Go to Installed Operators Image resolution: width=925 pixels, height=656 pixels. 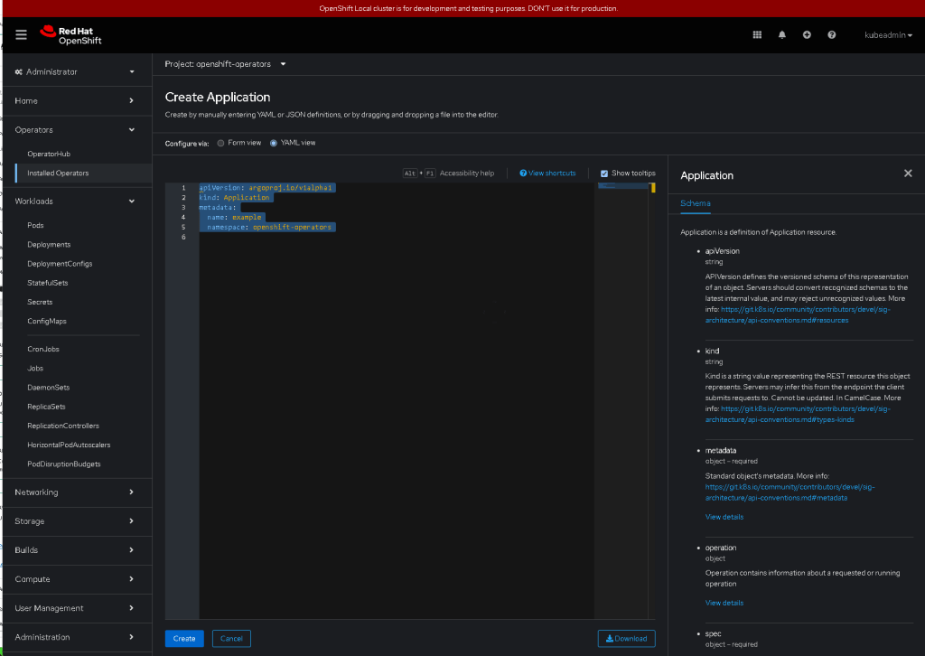pyautogui.click(x=58, y=173)
